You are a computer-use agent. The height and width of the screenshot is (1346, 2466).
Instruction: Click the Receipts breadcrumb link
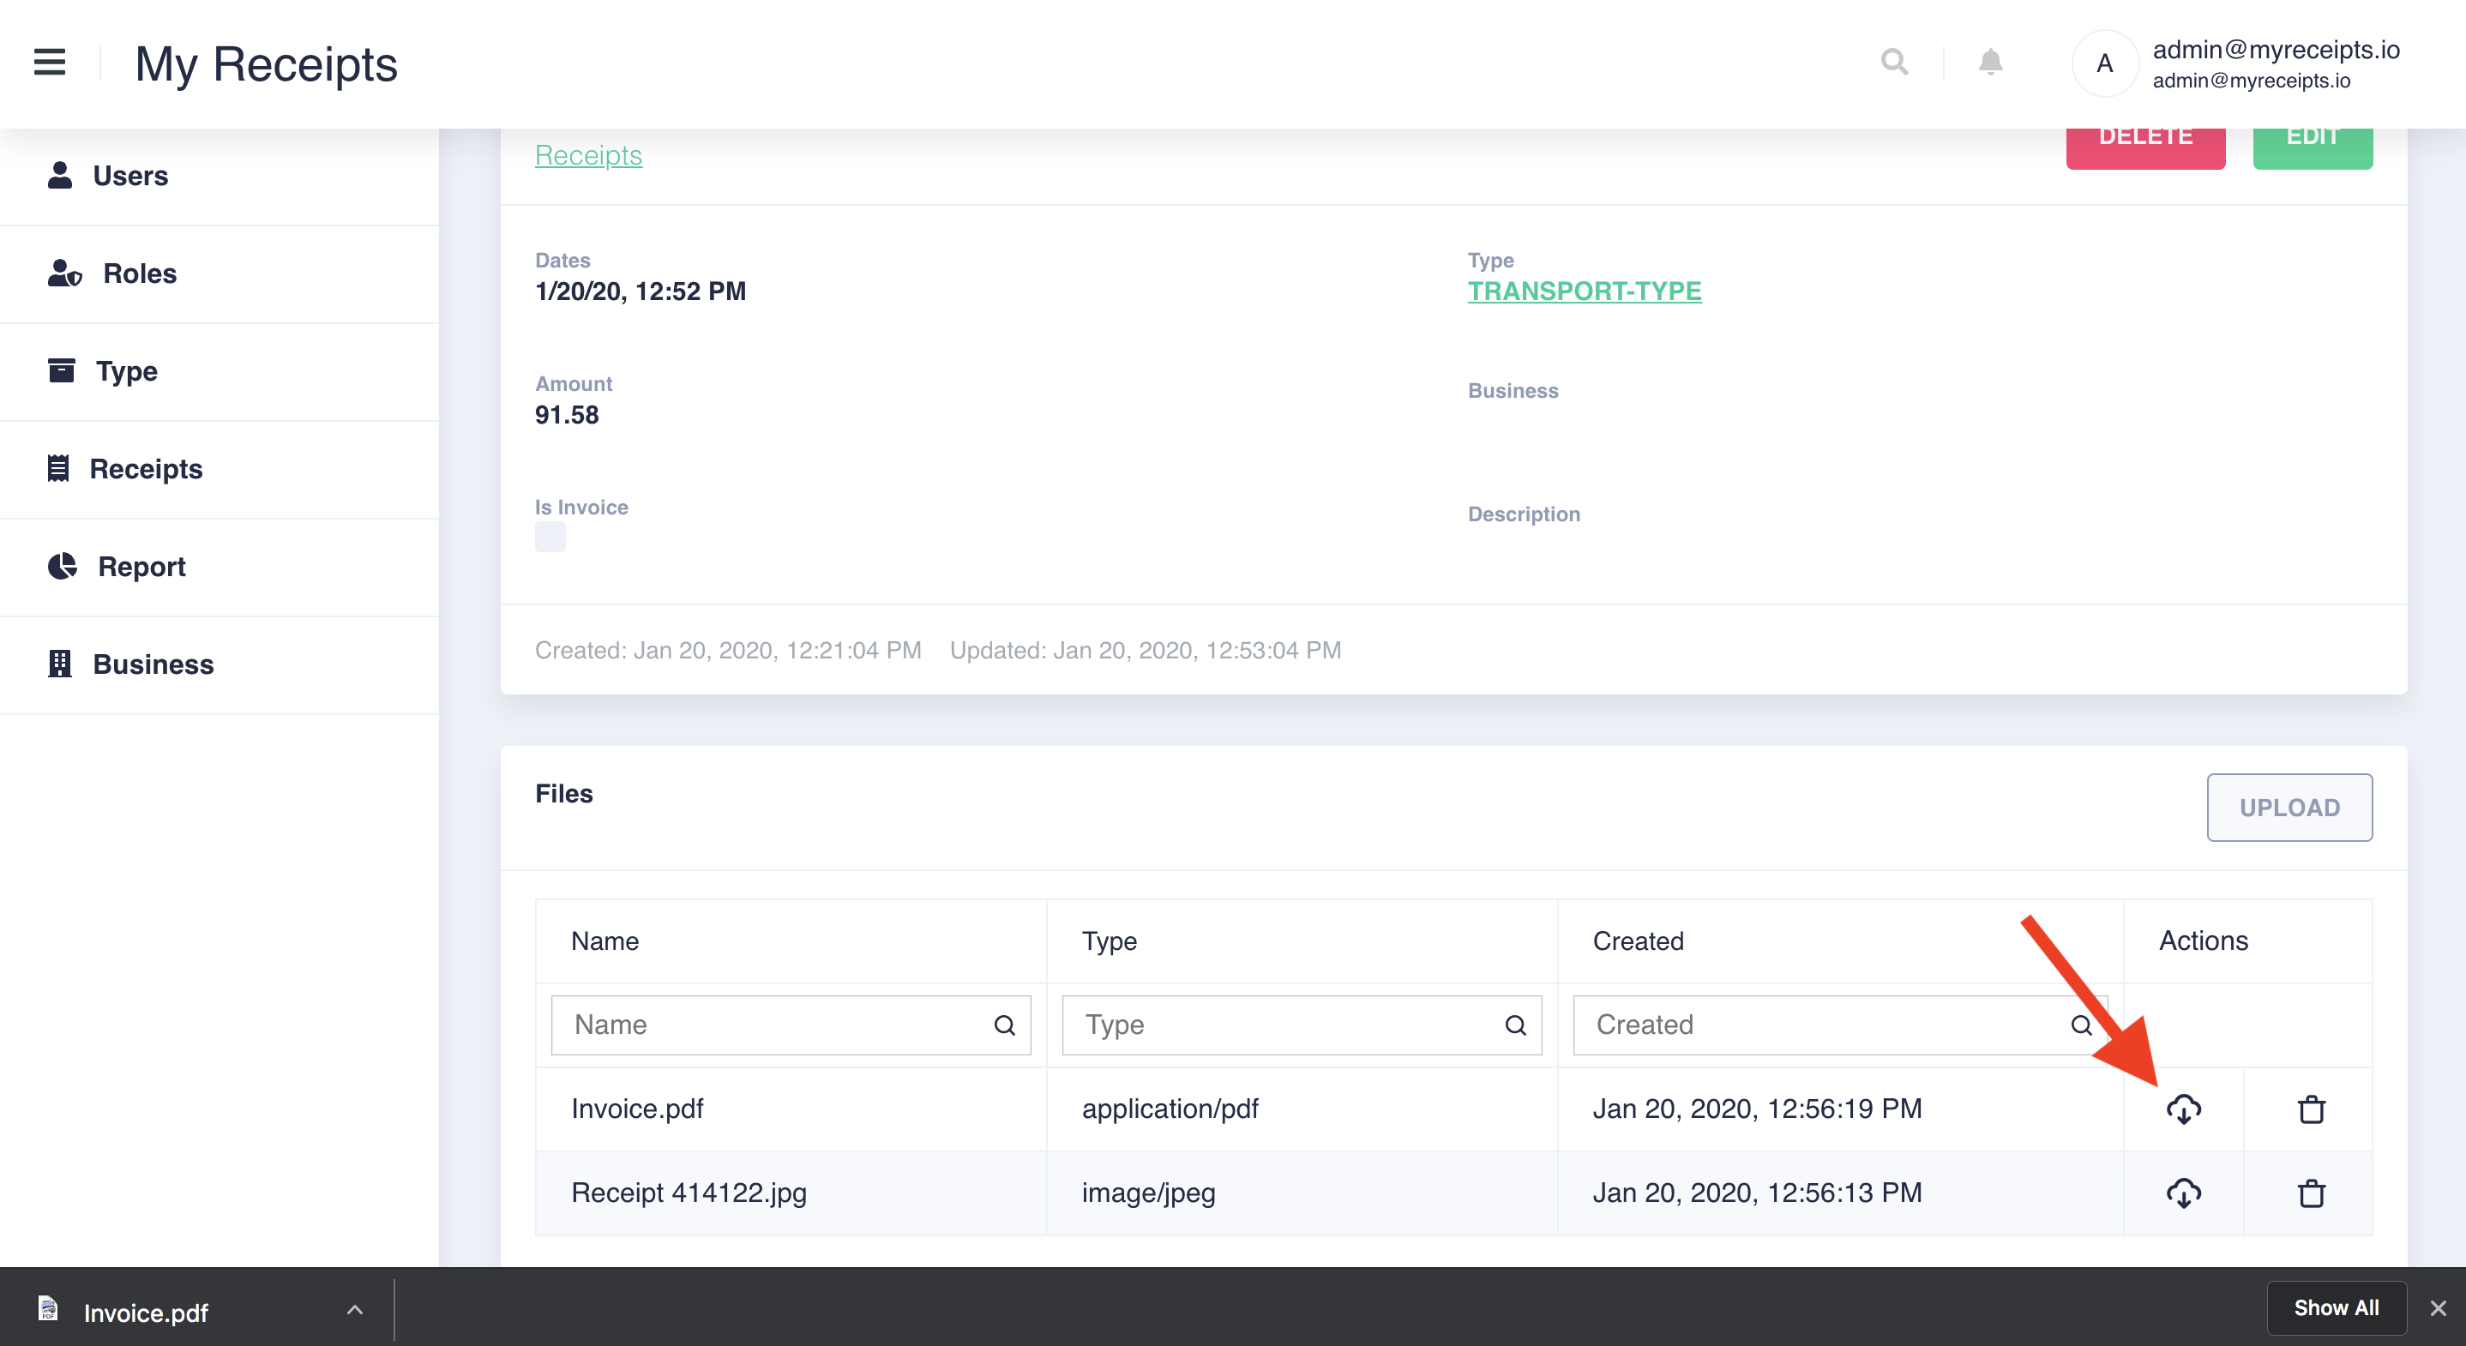[x=589, y=155]
